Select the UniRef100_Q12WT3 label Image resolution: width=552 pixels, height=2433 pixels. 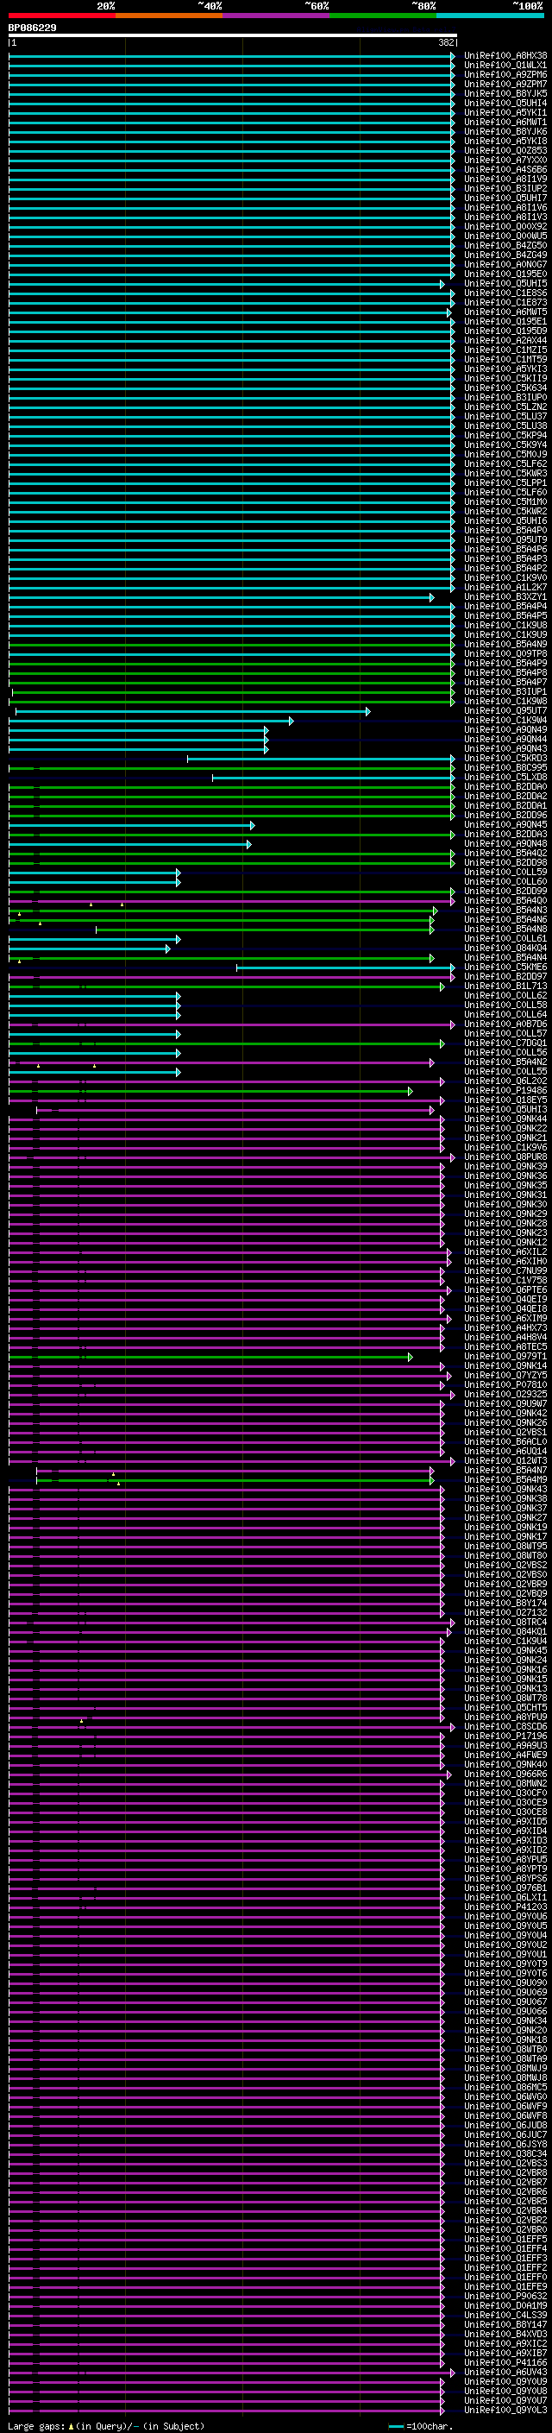pyautogui.click(x=505, y=1461)
